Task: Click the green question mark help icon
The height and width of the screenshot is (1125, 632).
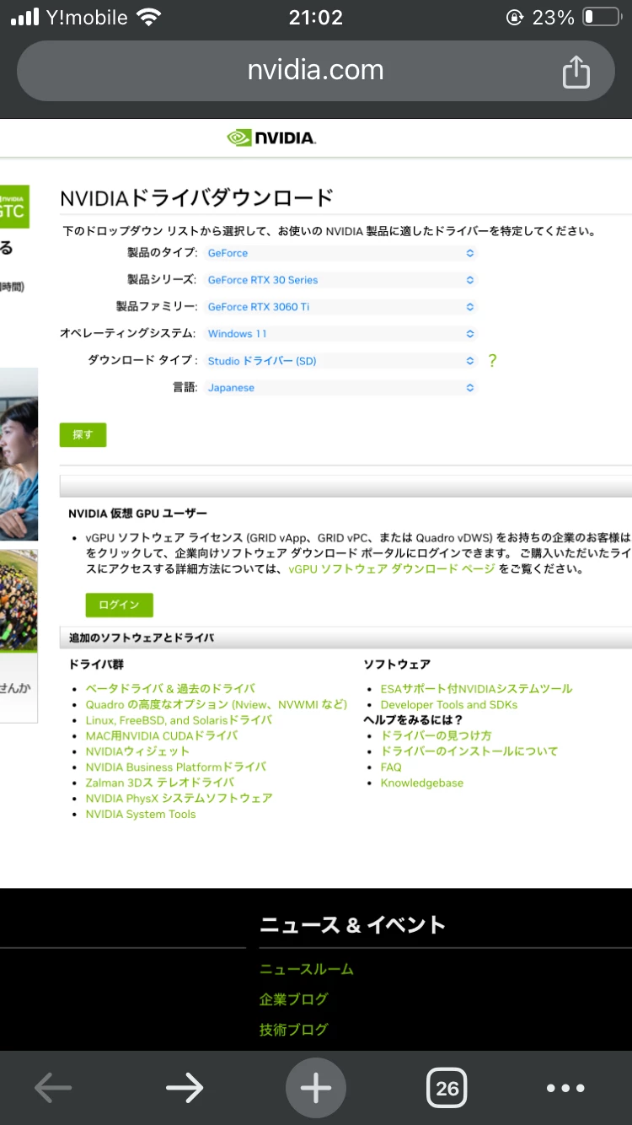Action: (x=493, y=361)
